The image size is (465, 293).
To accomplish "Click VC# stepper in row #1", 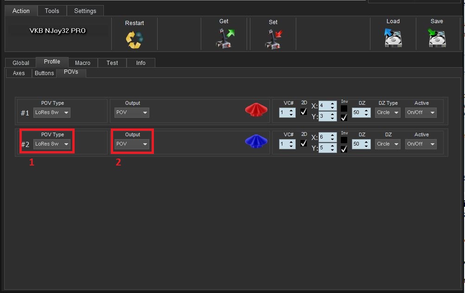I will [287, 112].
